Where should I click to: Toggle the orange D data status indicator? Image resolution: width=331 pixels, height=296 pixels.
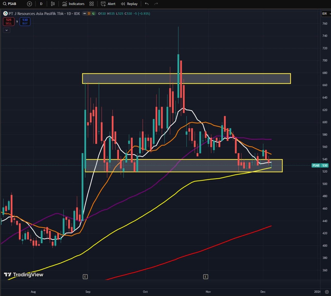(x=89, y=13)
